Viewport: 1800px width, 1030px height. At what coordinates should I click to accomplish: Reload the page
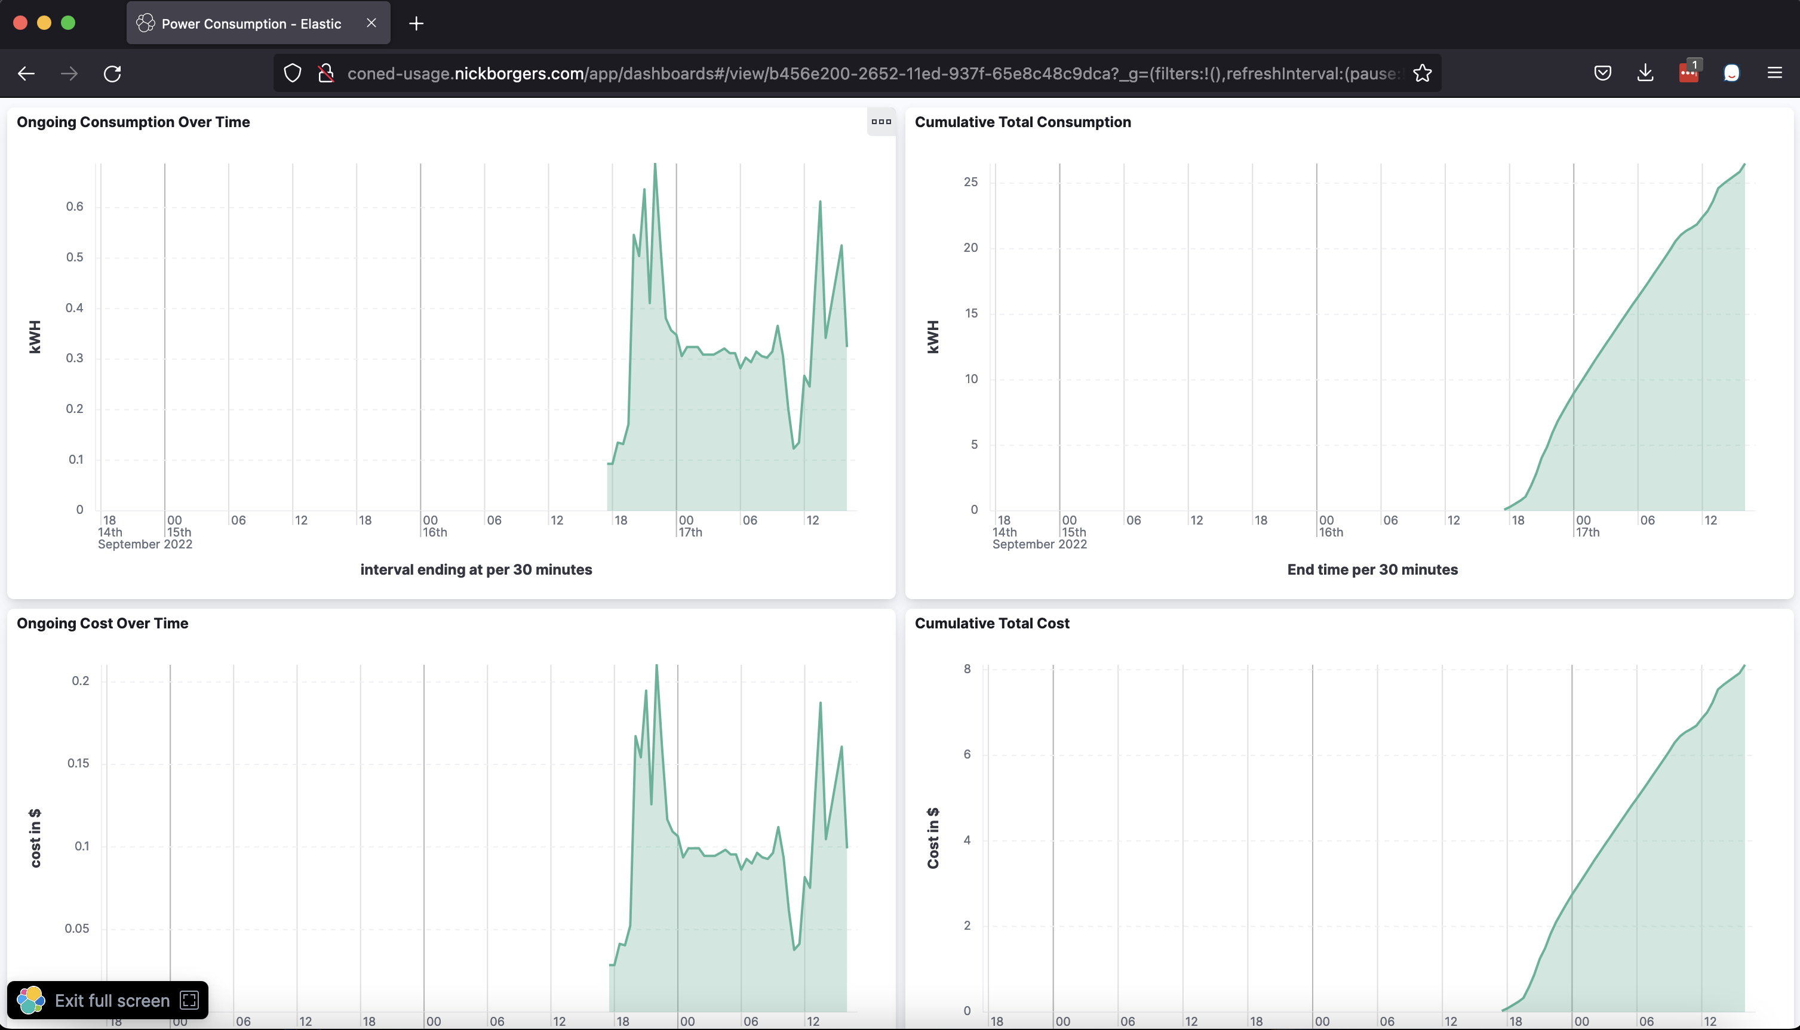click(112, 73)
